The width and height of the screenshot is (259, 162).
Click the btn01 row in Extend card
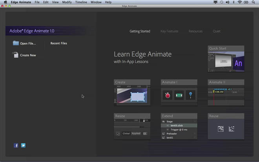[179, 138]
